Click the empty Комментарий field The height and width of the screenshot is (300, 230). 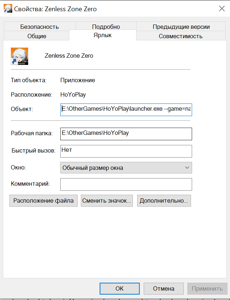[x=126, y=185]
